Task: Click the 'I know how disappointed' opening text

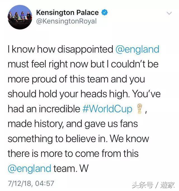Action: (60, 49)
